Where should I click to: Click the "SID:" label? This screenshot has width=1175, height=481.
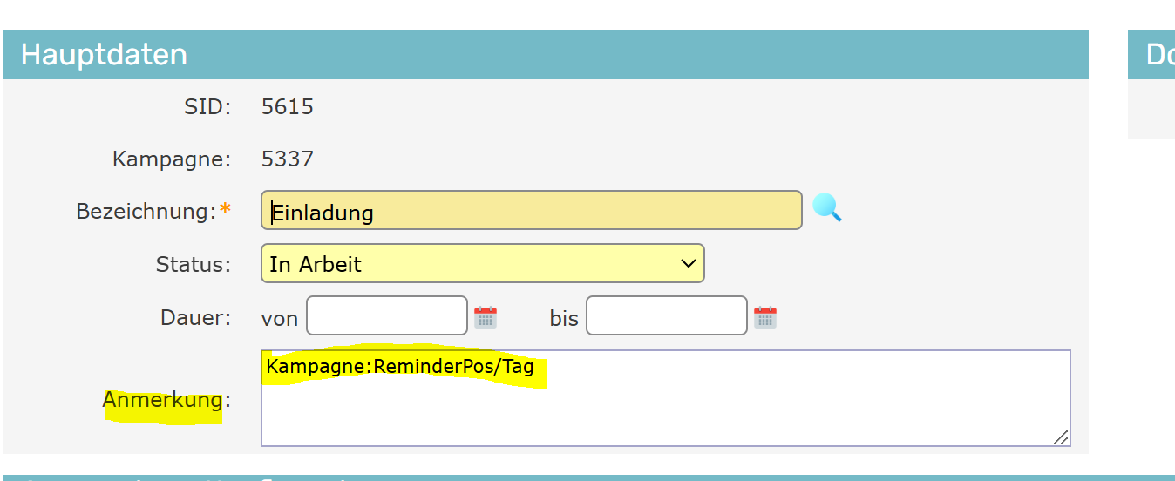click(x=207, y=107)
